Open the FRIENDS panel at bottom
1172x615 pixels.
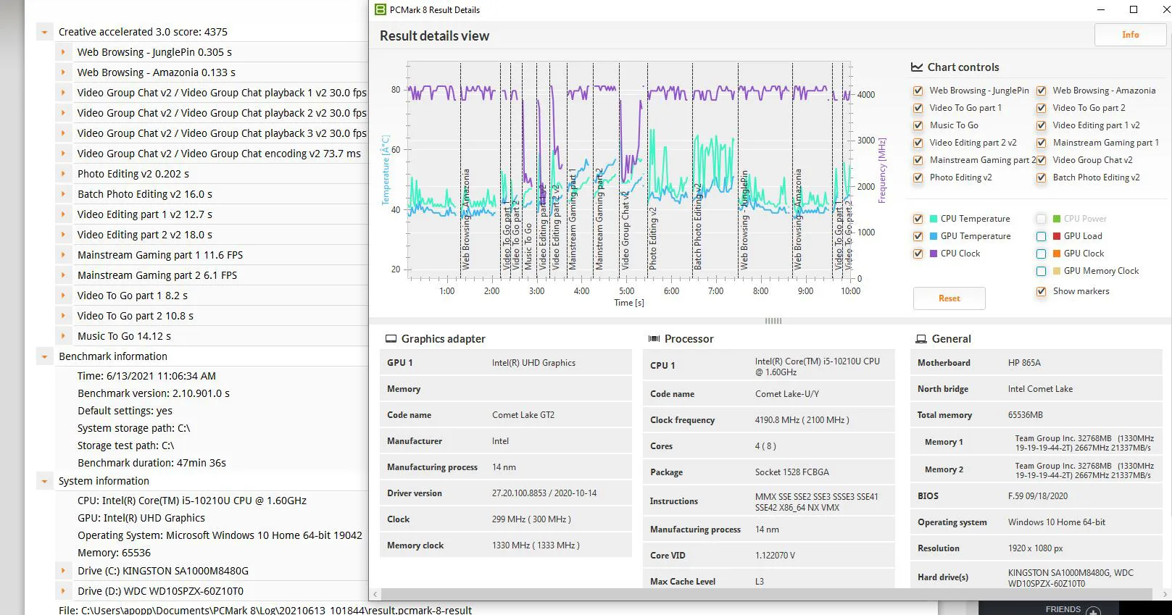point(1063,609)
